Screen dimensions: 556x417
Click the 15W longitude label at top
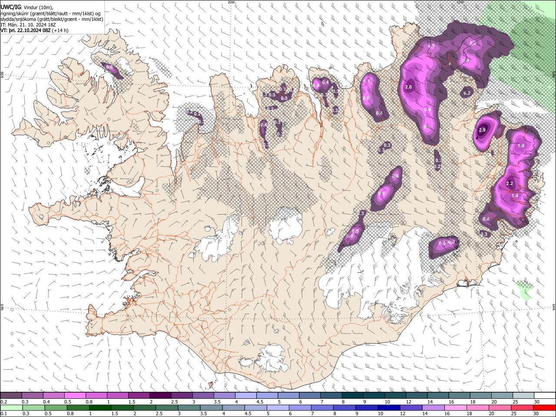point(460,2)
